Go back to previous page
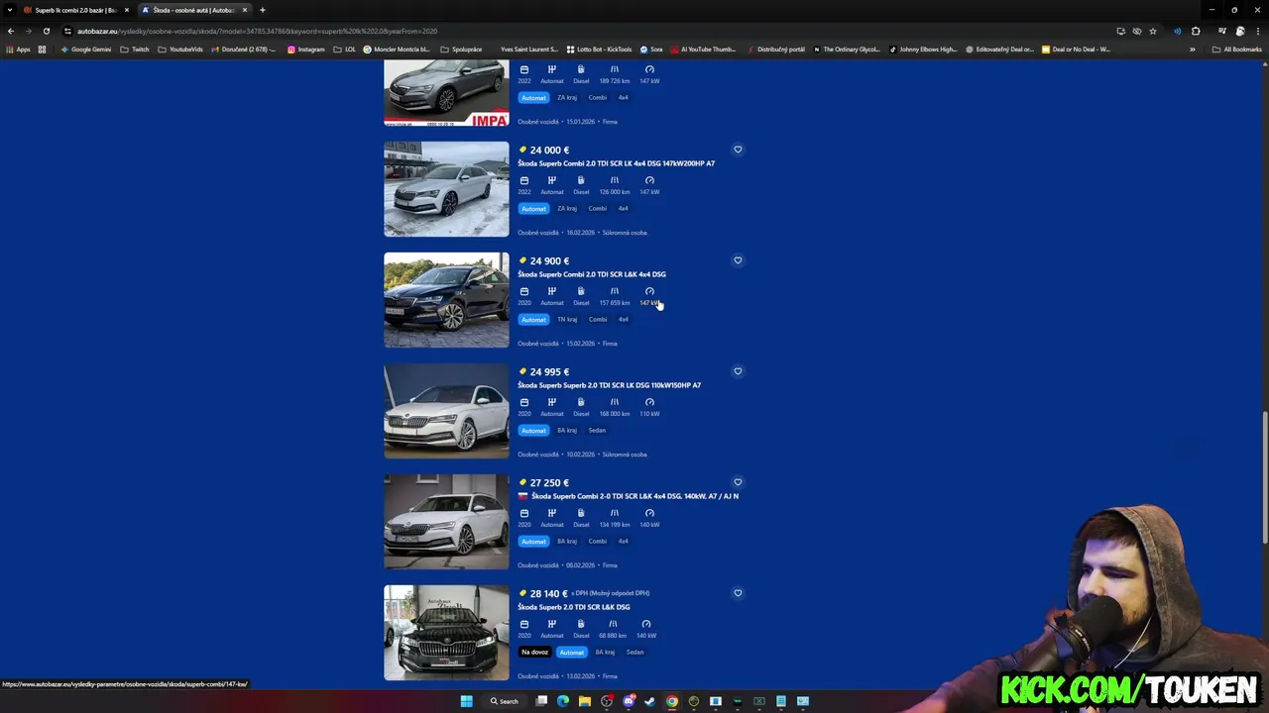Viewport: 1269px width, 713px height. tap(11, 31)
